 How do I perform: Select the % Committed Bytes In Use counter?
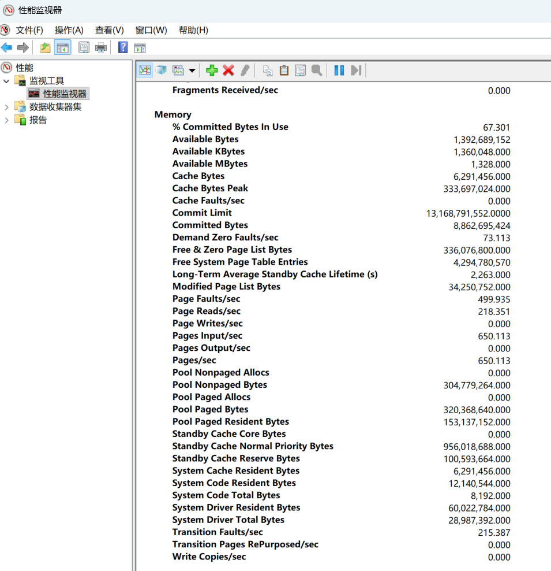tap(230, 127)
